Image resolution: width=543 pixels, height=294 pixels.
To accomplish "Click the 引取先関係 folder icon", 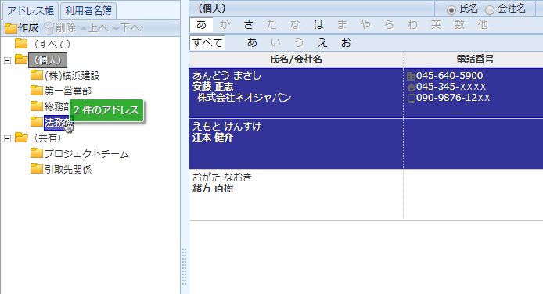I will [x=36, y=168].
